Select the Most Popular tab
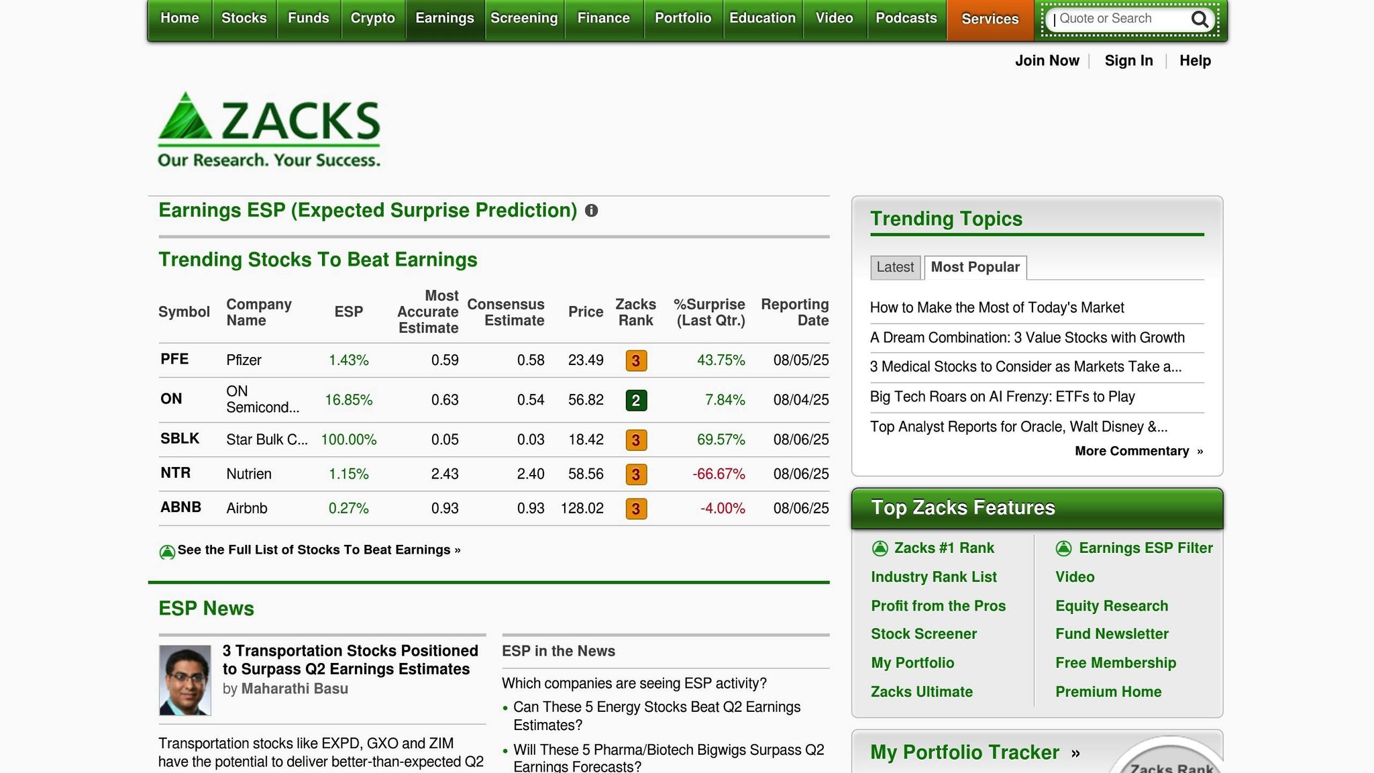This screenshot has width=1374, height=773. point(975,267)
